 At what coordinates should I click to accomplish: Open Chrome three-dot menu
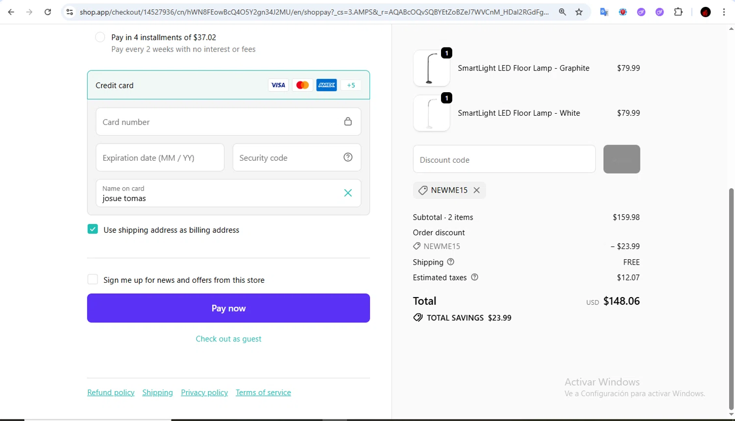pyautogui.click(x=724, y=12)
